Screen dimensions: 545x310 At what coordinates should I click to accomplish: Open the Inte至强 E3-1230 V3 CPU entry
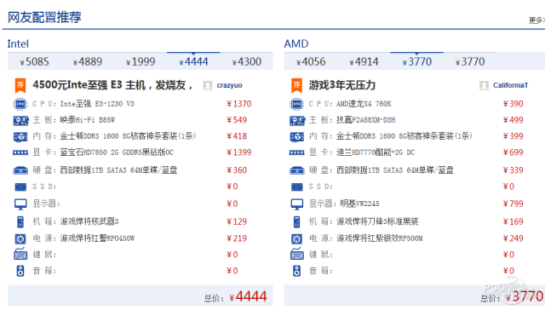tap(97, 104)
